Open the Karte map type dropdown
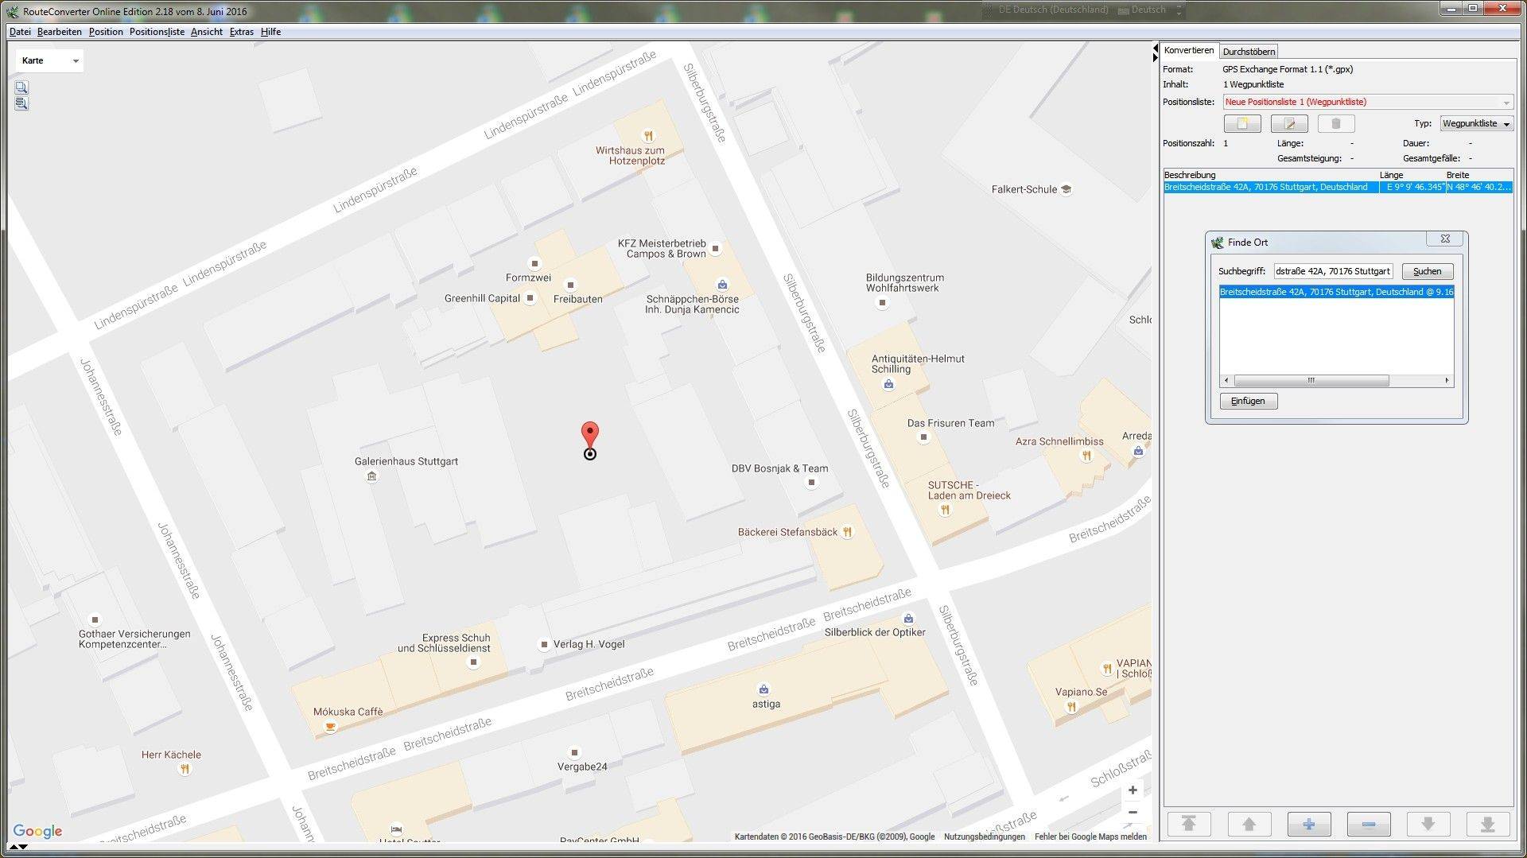This screenshot has height=858, width=1527. point(50,61)
